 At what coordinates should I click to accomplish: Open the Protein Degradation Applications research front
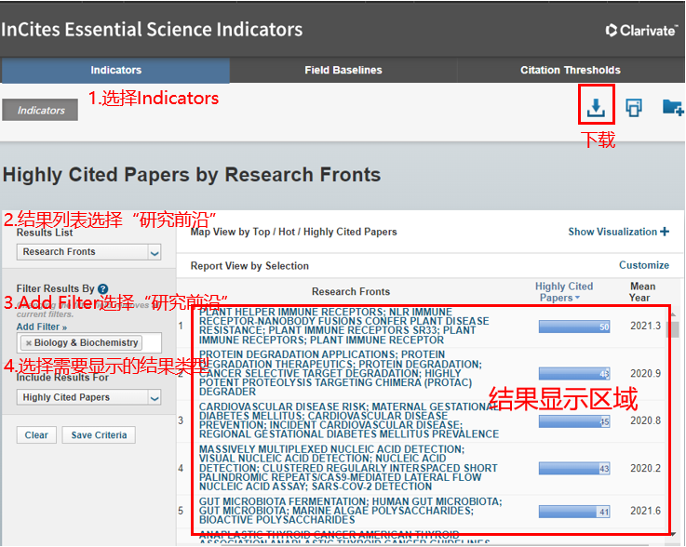pos(340,373)
